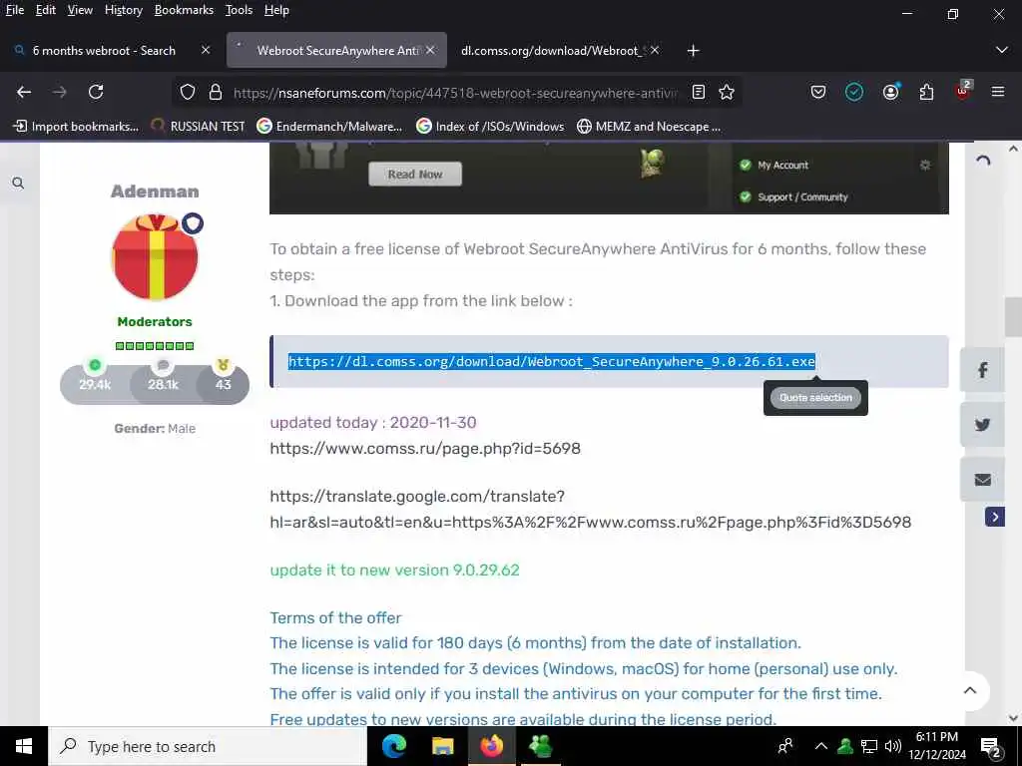
Task: Open uBlock Origin extension icon
Action: 963,91
